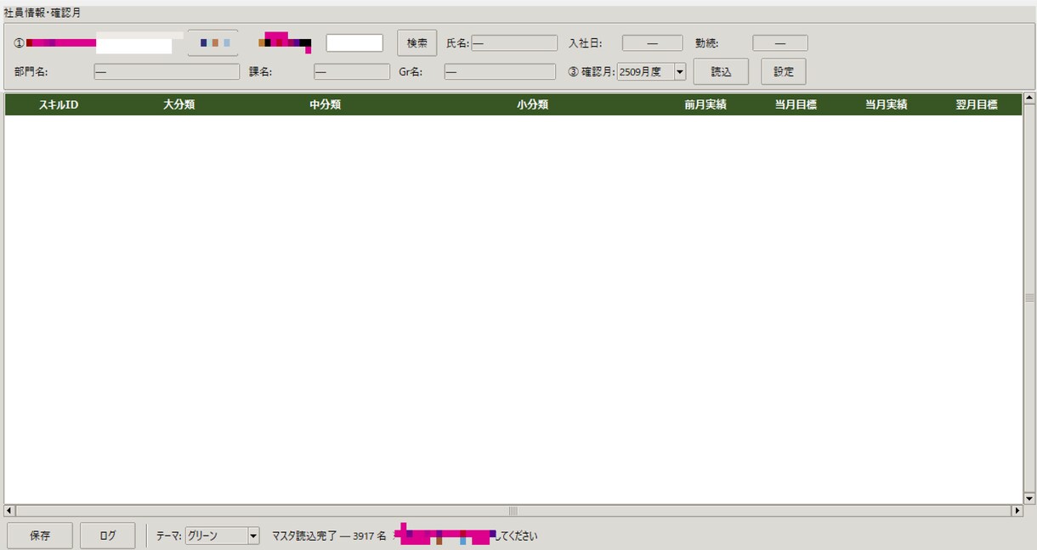Click the 大分類 column header
Viewport: 1037px width, 550px height.
click(179, 104)
